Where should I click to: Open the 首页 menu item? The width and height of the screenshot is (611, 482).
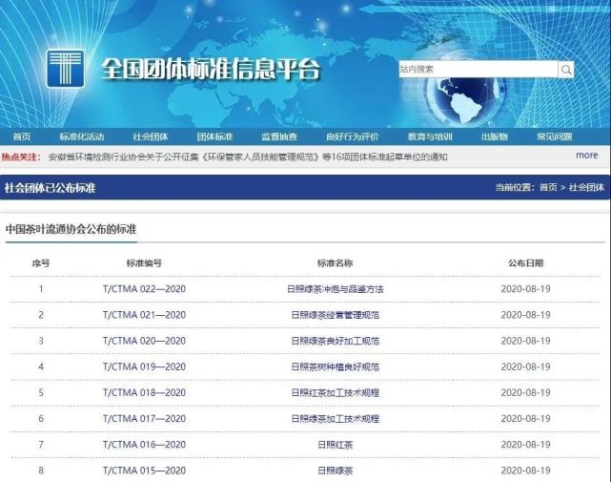coord(22,136)
